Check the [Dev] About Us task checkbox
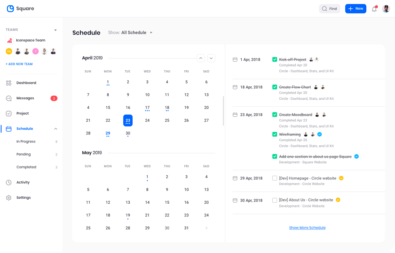Image resolution: width=395 pixels, height=253 pixels. coord(275,200)
